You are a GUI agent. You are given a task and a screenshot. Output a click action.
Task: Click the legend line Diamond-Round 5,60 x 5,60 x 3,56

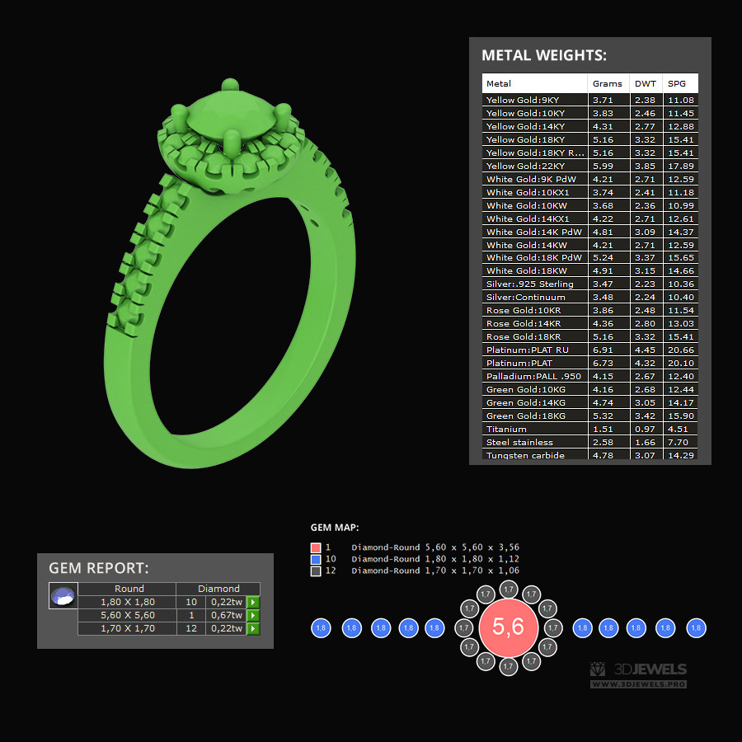435,547
